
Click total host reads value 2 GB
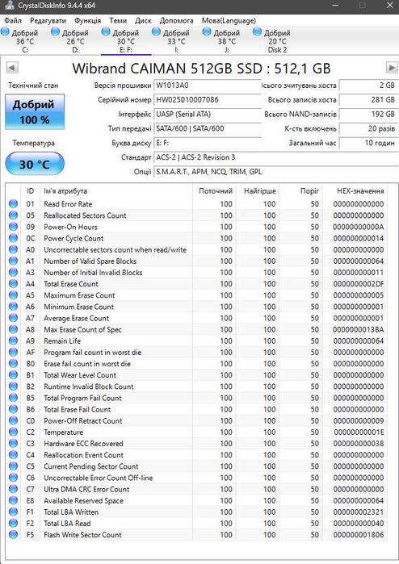click(x=368, y=86)
